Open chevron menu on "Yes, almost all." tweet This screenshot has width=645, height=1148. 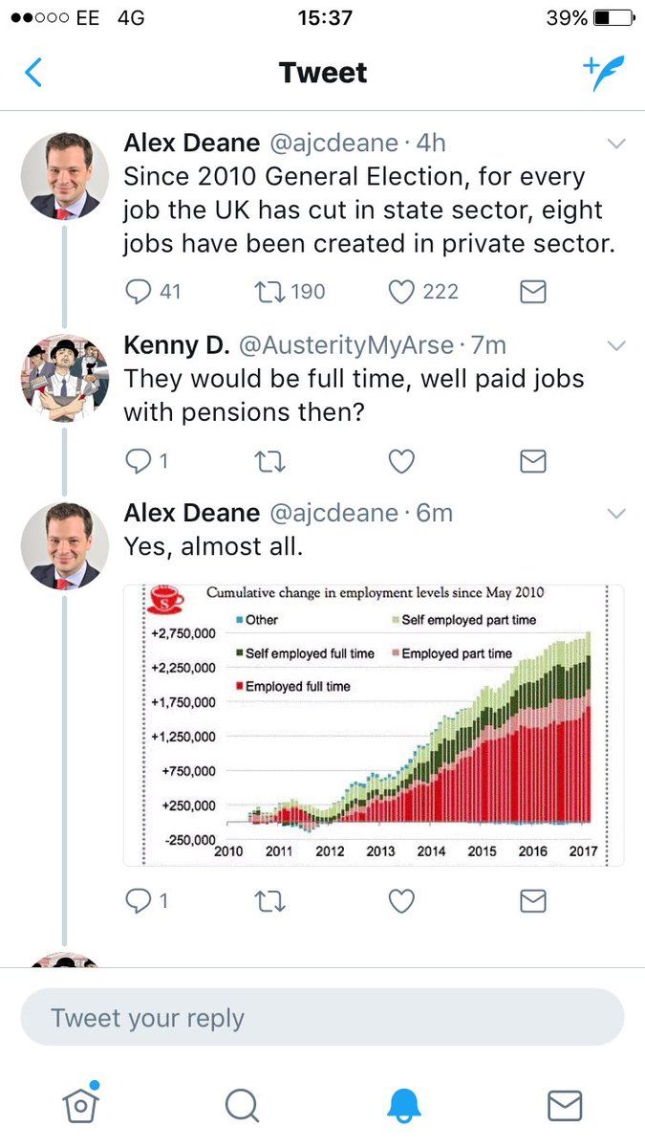[x=616, y=514]
